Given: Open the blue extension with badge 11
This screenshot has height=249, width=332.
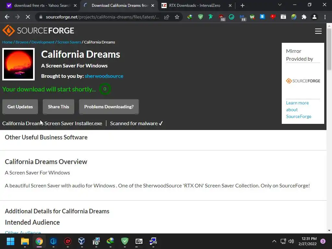Looking at the screenshot, I should 242,18.
